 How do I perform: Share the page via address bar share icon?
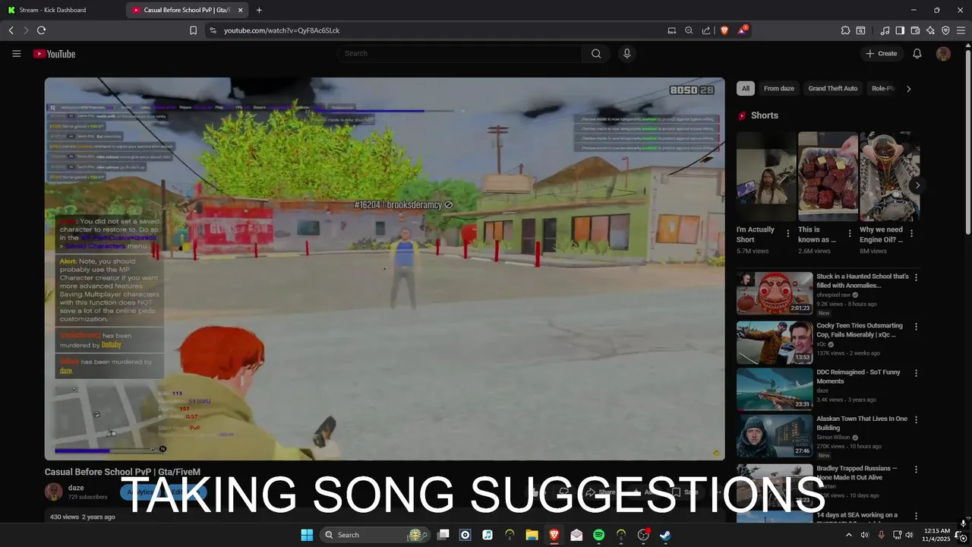706,30
